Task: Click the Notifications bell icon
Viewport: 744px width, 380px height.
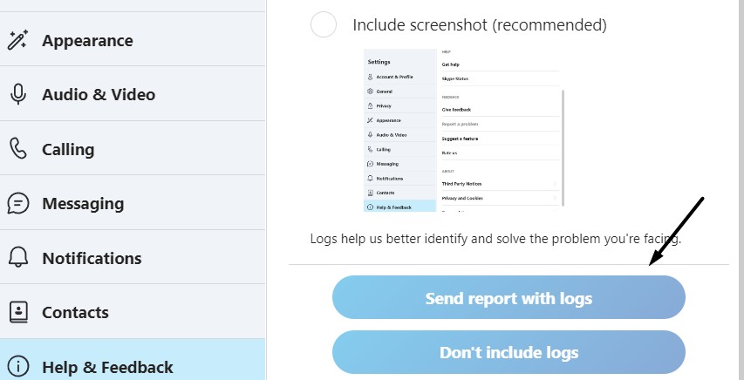Action: [x=18, y=258]
